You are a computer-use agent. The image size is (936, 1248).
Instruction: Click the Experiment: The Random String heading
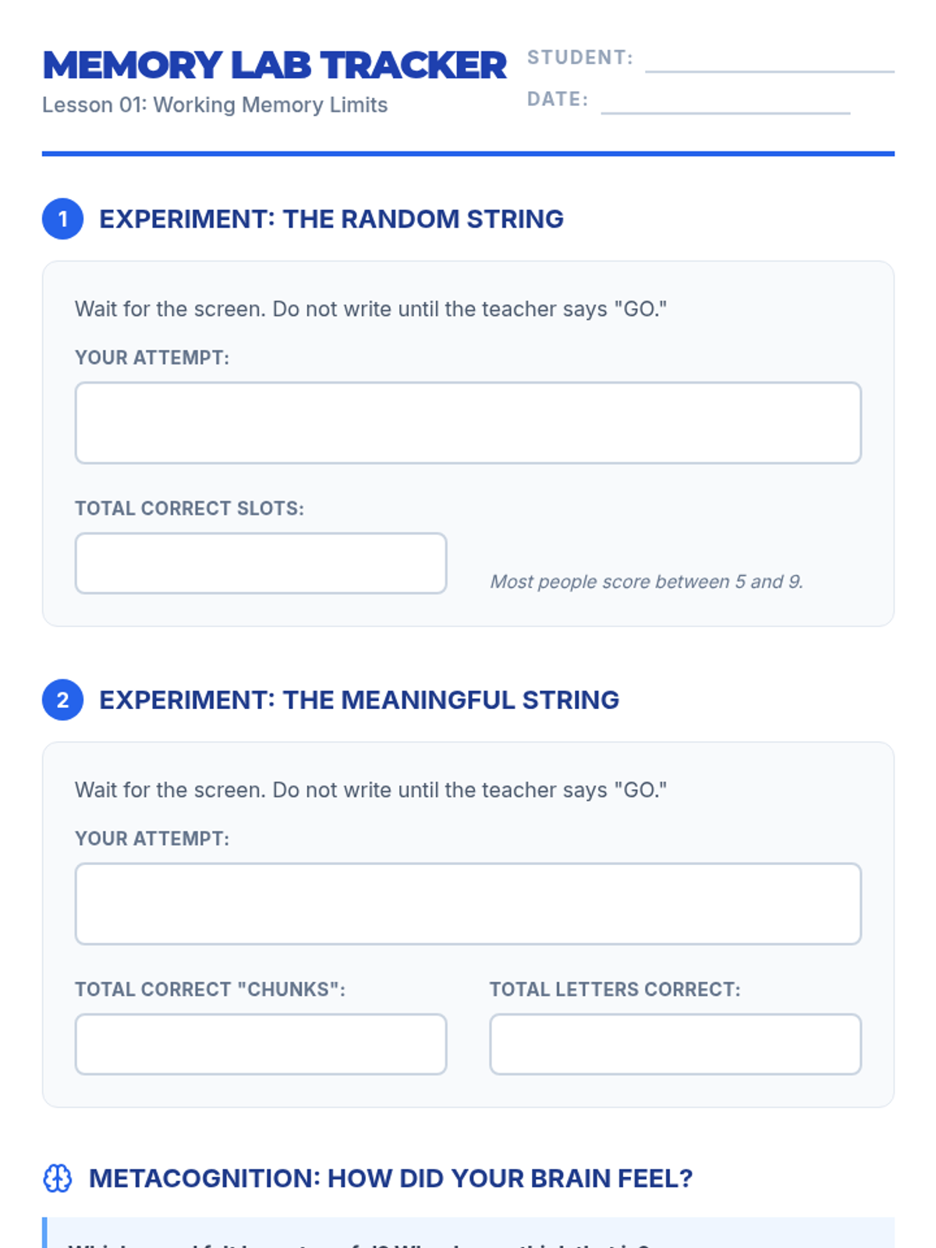331,219
